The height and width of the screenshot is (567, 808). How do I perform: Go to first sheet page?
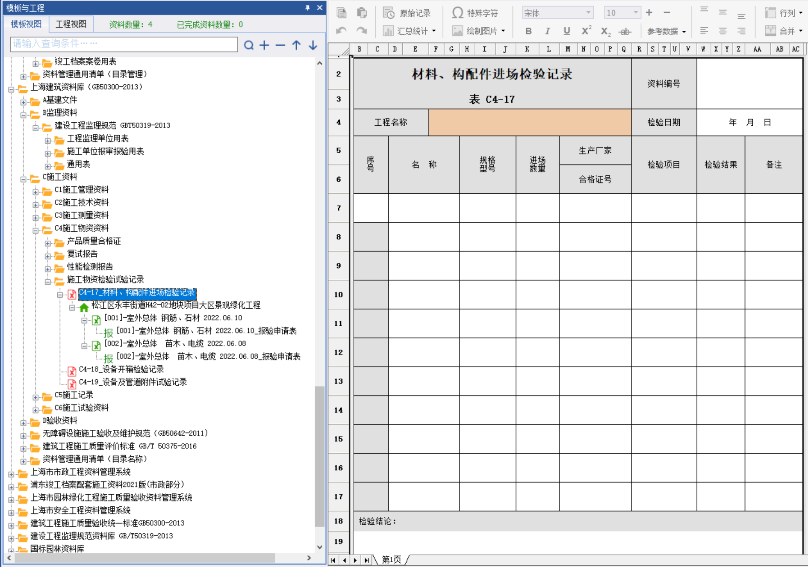pos(333,560)
